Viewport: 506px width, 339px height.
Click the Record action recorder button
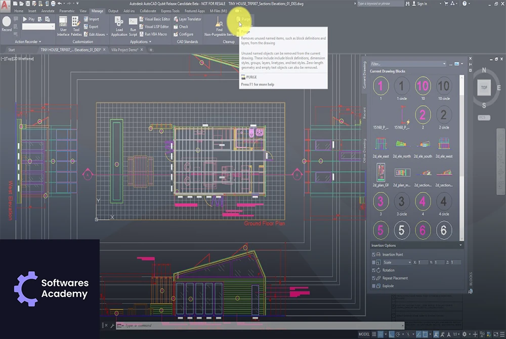[x=7, y=24]
